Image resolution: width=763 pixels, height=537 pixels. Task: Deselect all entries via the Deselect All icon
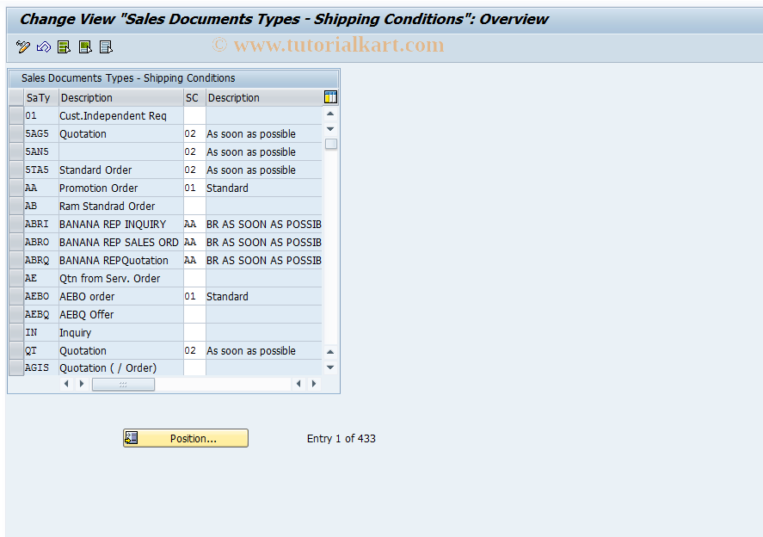pos(105,46)
